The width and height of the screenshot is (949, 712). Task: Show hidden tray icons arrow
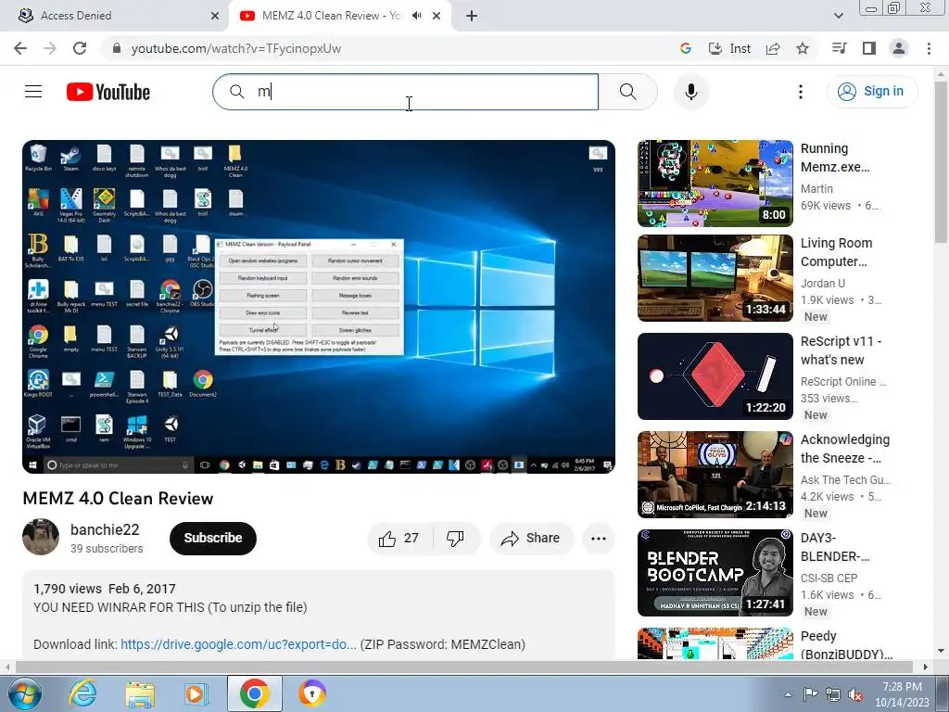[x=788, y=694]
